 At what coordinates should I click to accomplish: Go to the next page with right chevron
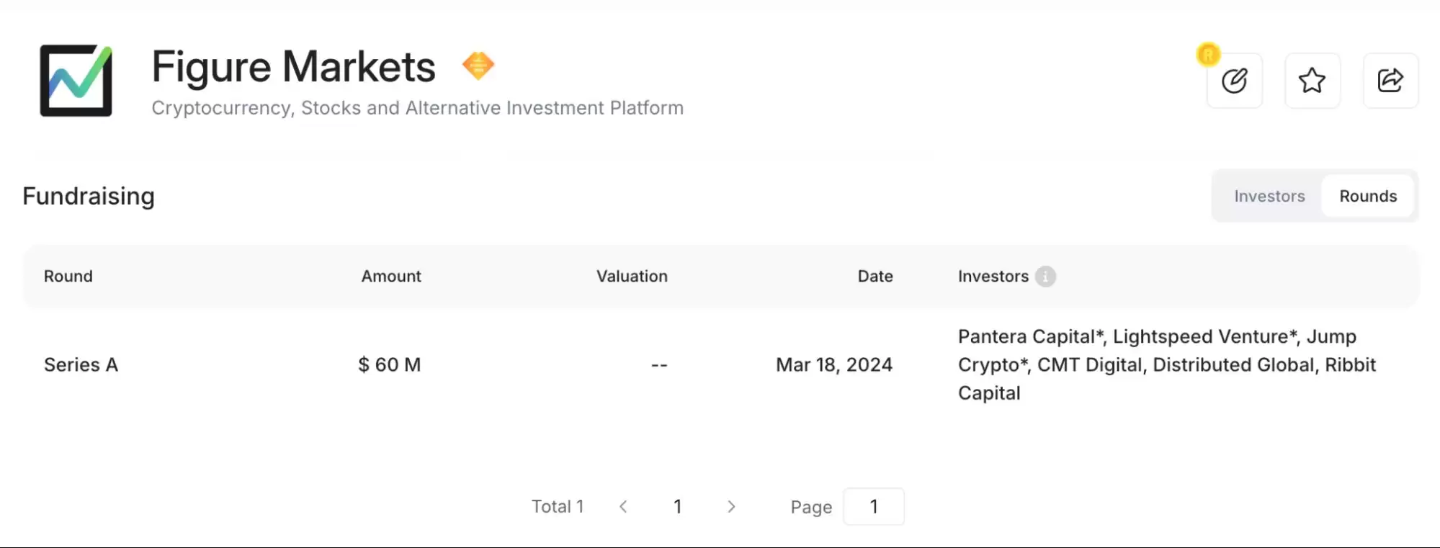731,507
